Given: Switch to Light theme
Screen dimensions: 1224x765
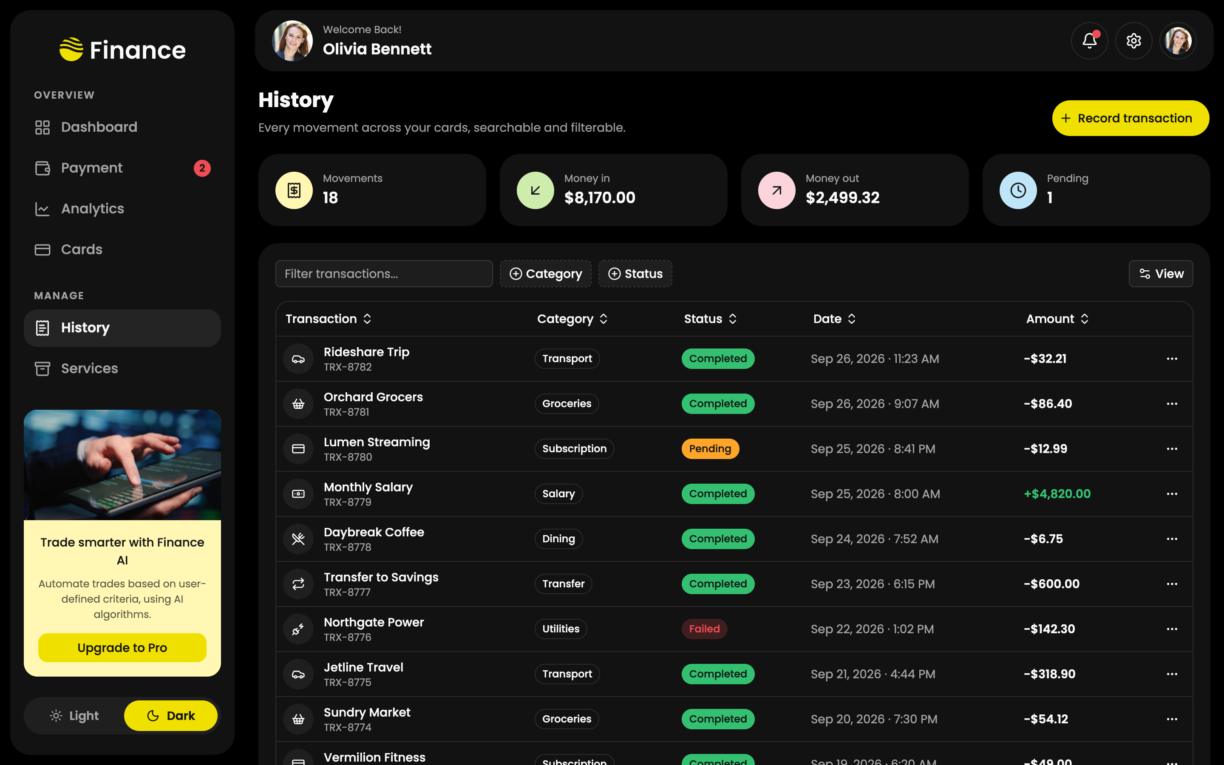Looking at the screenshot, I should coord(74,715).
